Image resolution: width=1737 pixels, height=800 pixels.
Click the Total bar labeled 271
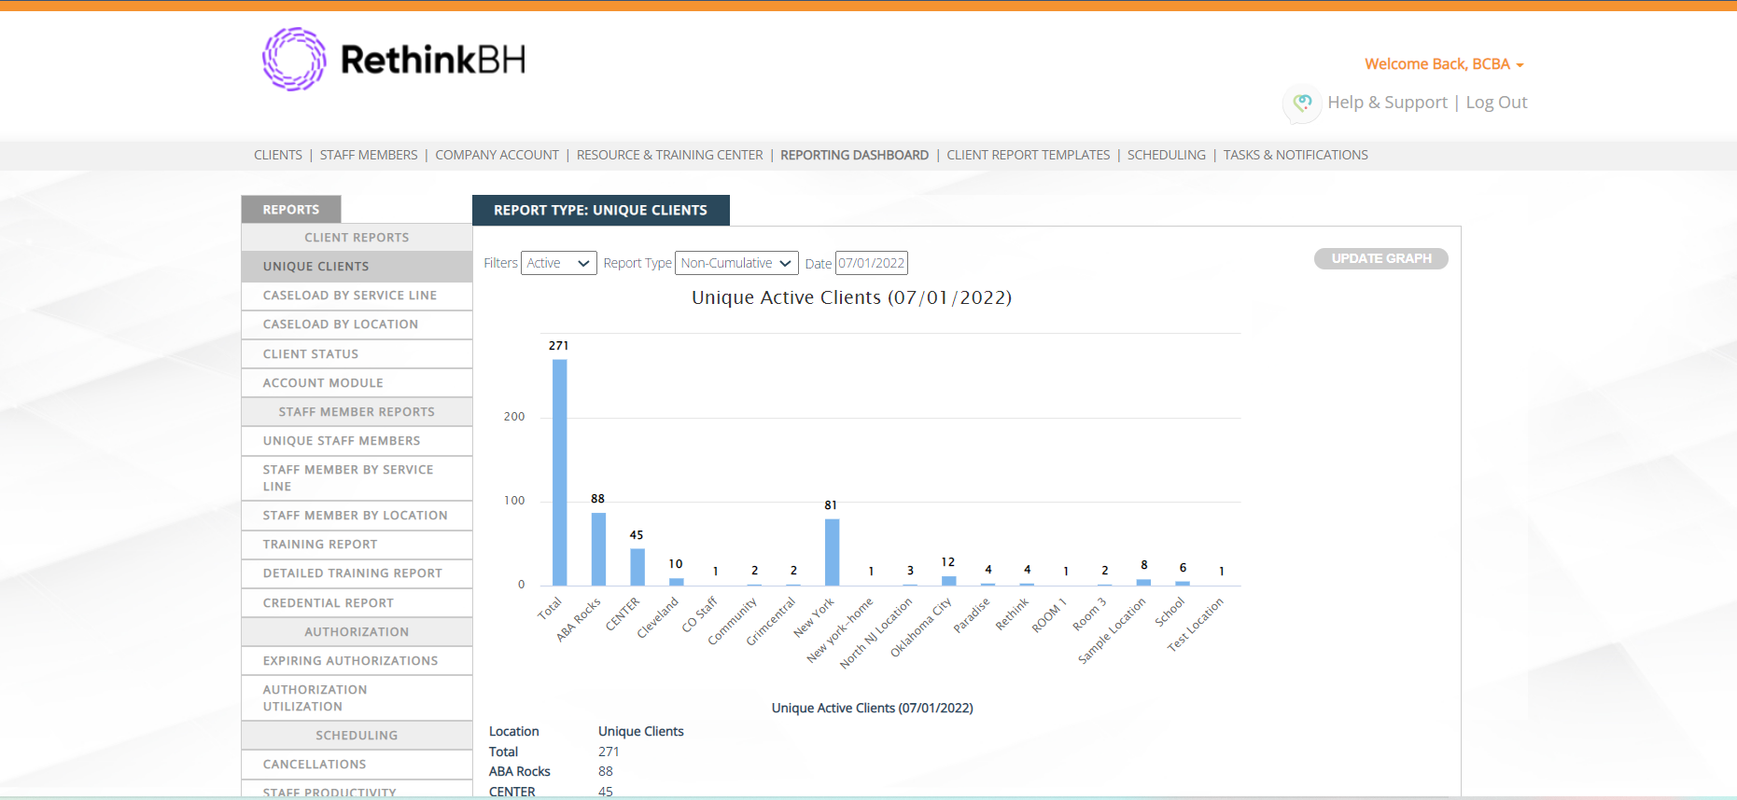[x=559, y=472]
